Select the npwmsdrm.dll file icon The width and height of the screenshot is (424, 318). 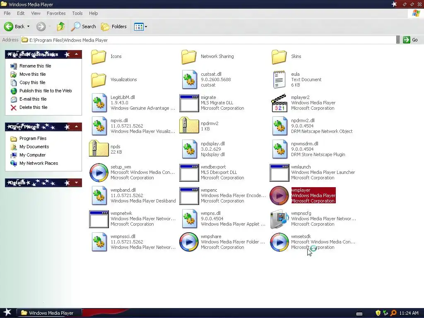pos(279,149)
